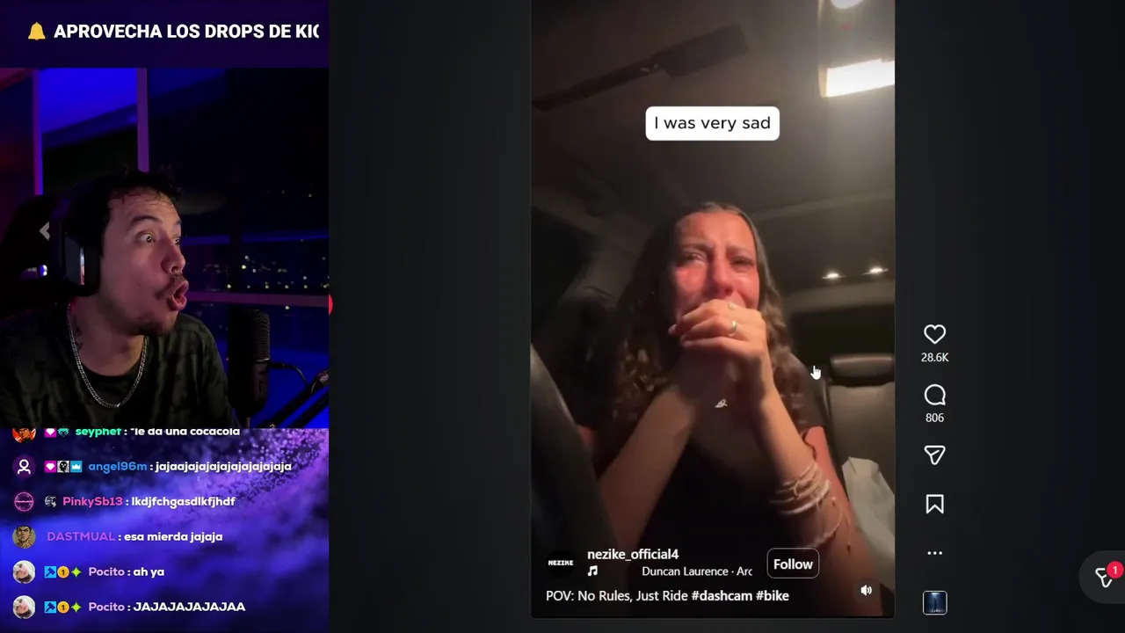Click the music note audio icon
The height and width of the screenshot is (633, 1125).
coord(592,571)
